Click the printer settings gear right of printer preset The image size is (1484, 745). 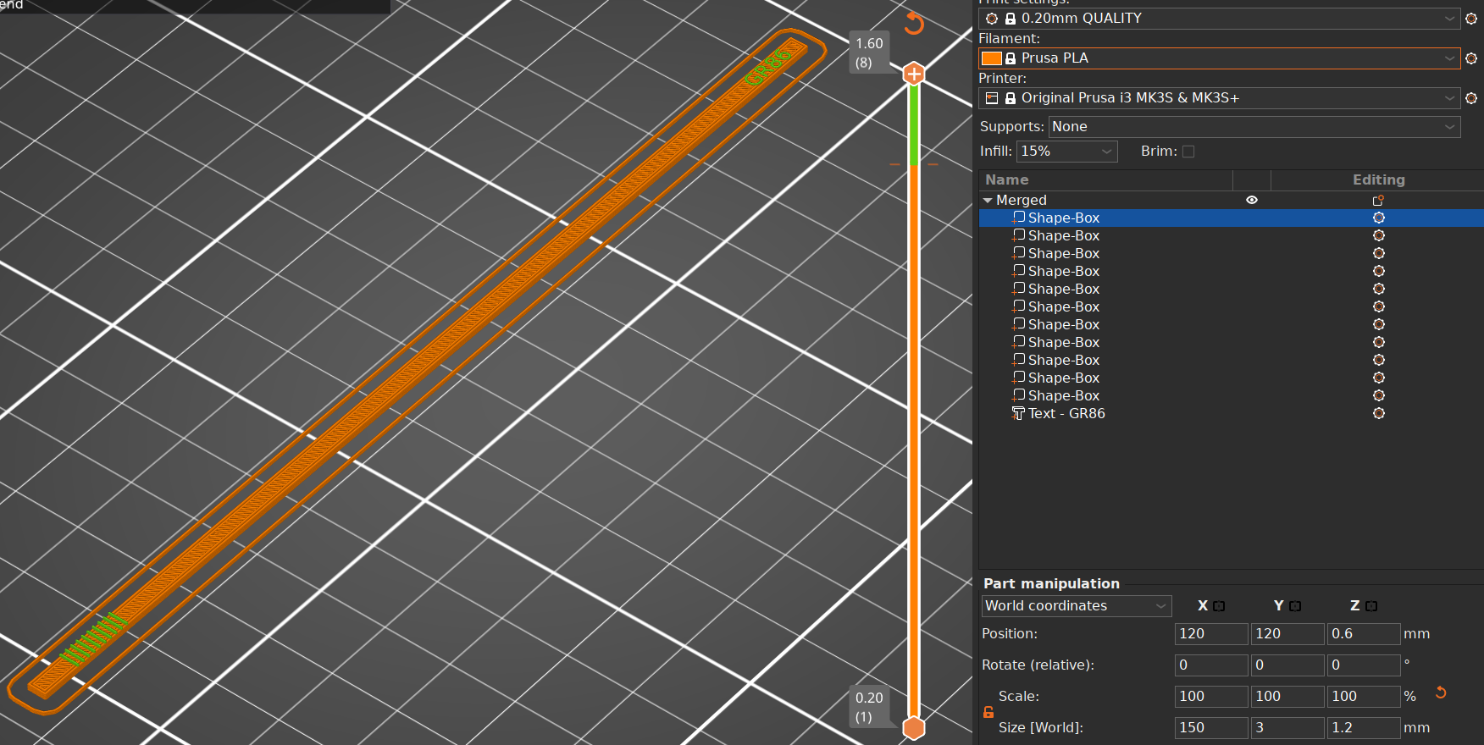coord(1471,98)
